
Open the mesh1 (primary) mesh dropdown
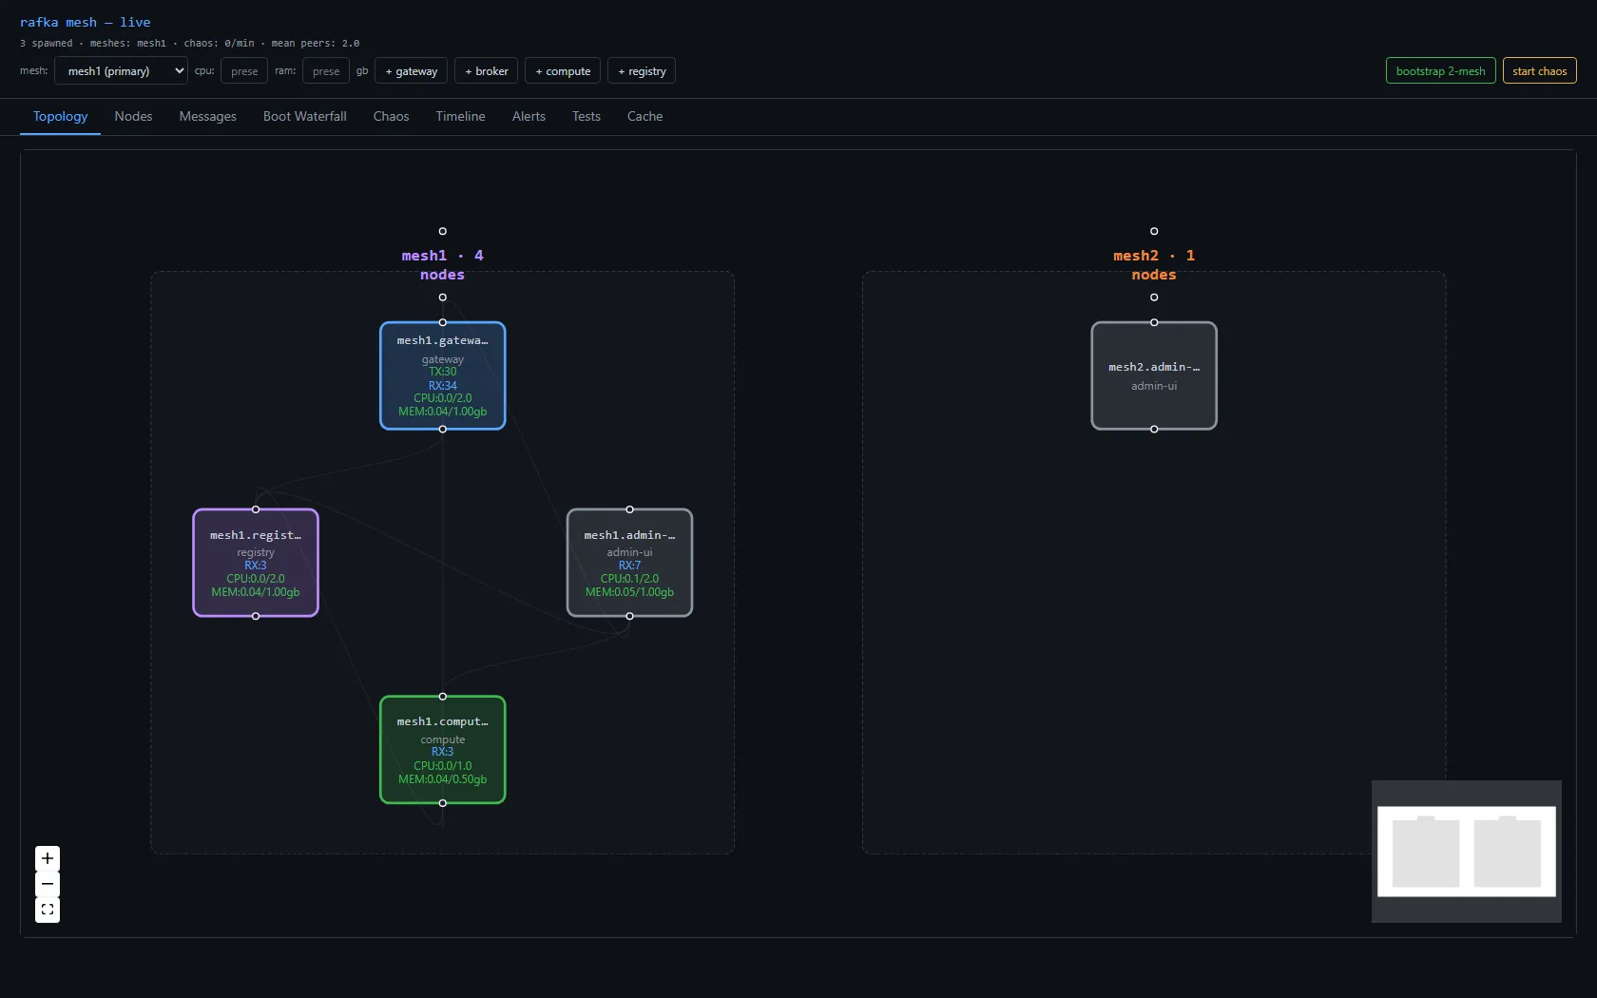[121, 71]
